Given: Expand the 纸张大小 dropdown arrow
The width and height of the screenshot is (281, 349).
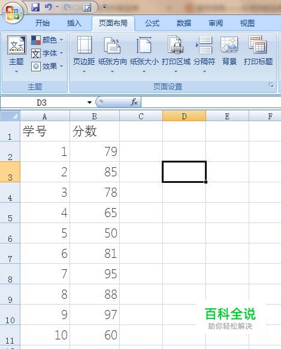Looking at the screenshot, I should coord(144,72).
